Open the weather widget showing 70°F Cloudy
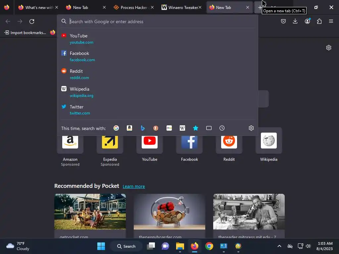Viewport: 339px width, 254px height. pyautogui.click(x=18, y=246)
